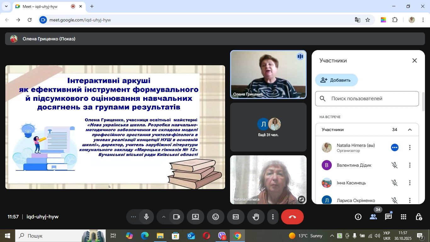The image size is (430, 242).
Task: Open the activities grid icon
Action: click(404, 217)
